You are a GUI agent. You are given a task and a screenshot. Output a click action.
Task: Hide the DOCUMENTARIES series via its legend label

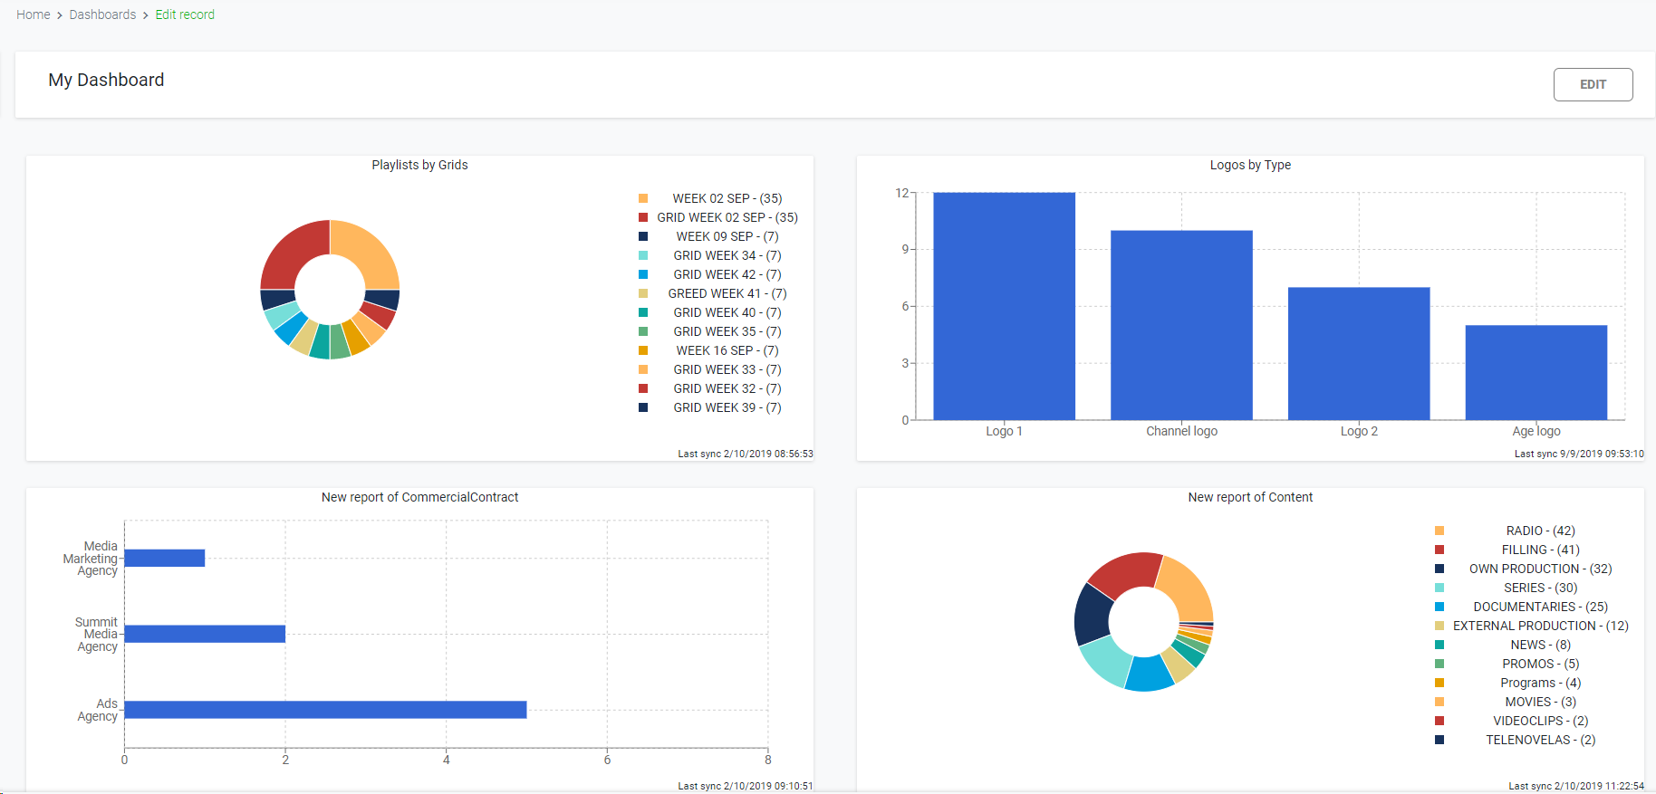click(x=1540, y=607)
